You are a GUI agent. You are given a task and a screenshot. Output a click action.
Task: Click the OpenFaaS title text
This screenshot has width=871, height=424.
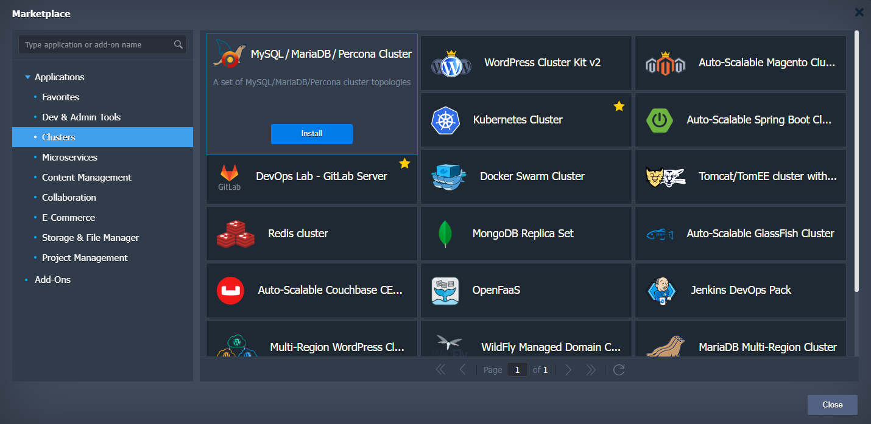(496, 290)
